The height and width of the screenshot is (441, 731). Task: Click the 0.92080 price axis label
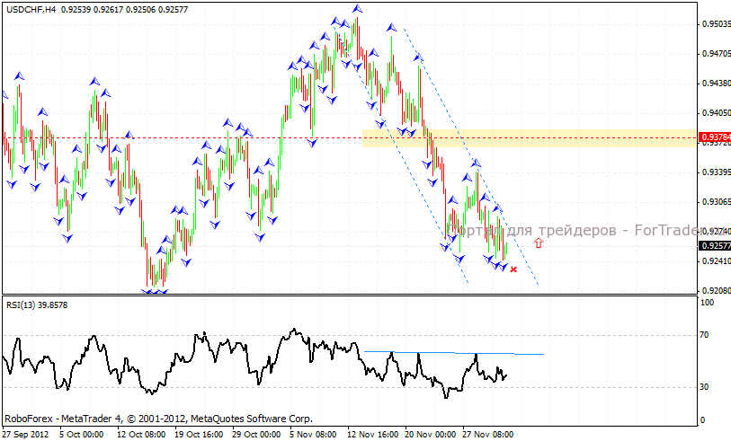coord(715,291)
